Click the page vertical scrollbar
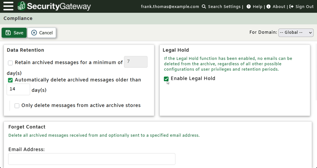This screenshot has height=168, width=317. pos(316,71)
